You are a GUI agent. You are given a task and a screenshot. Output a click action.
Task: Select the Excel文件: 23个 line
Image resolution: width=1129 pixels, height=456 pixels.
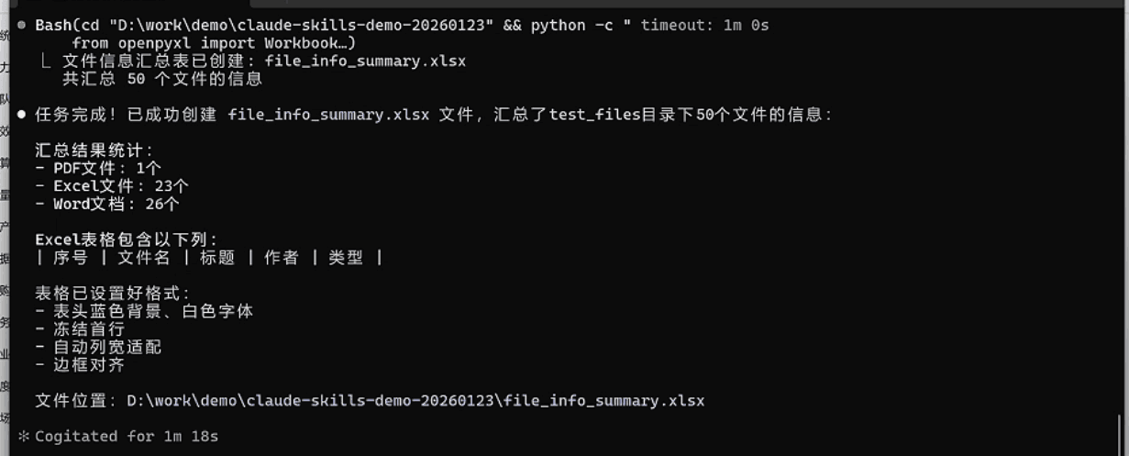pos(112,185)
